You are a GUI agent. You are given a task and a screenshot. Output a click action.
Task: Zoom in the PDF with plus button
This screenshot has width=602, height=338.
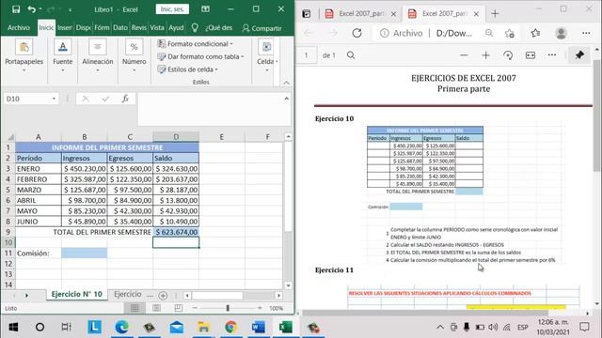(485, 55)
